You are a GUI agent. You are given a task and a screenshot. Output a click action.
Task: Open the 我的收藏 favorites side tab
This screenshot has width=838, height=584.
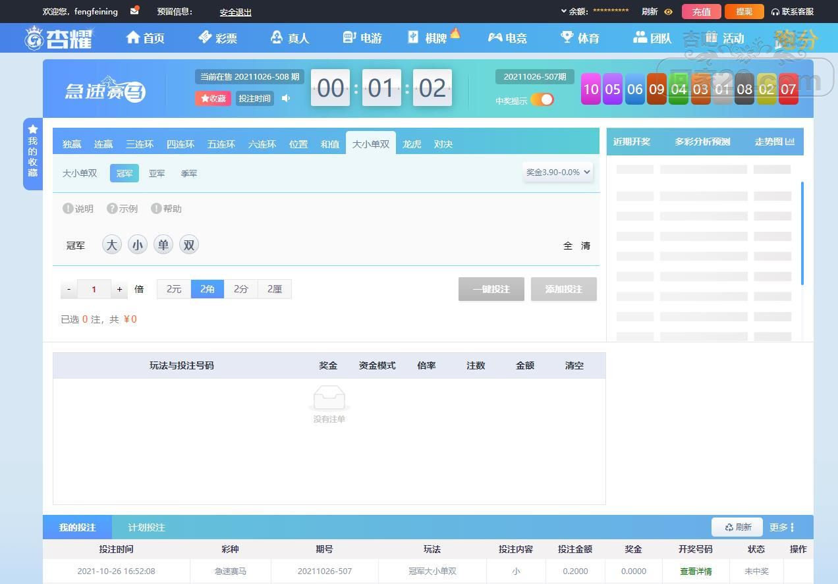pos(33,153)
